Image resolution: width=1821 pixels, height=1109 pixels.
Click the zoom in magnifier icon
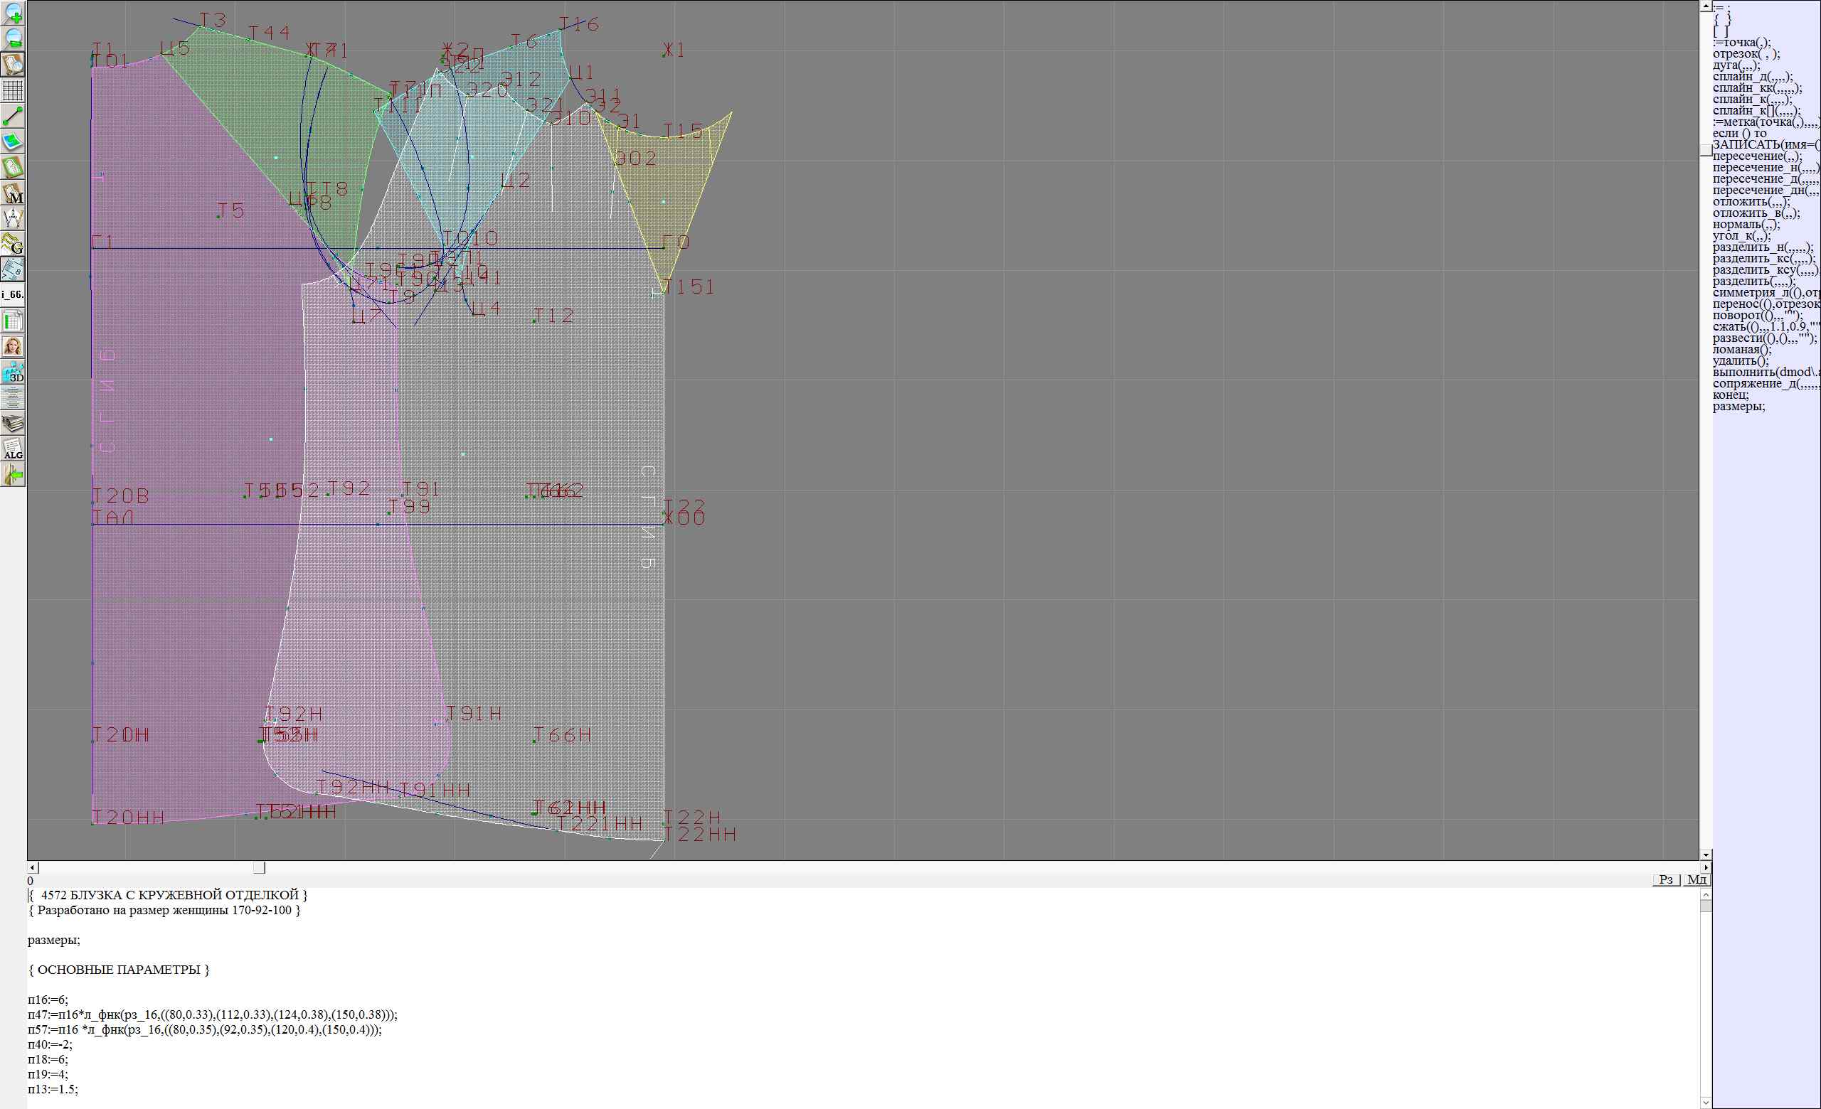[13, 13]
